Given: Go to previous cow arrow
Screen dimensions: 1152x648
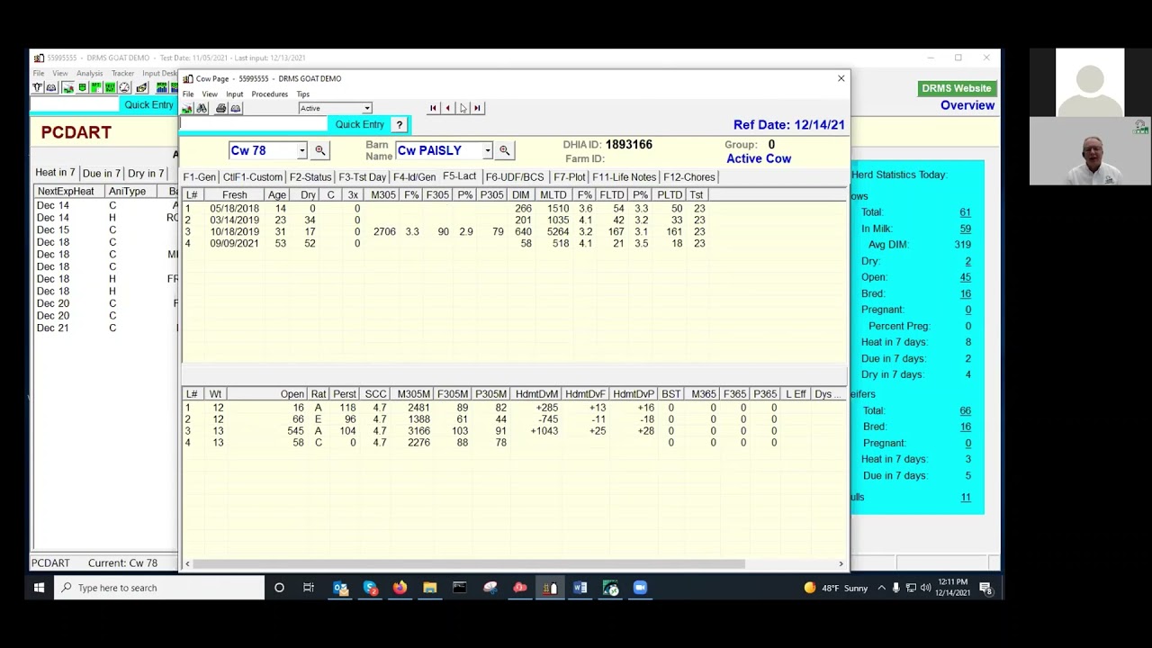Looking at the screenshot, I should [447, 108].
